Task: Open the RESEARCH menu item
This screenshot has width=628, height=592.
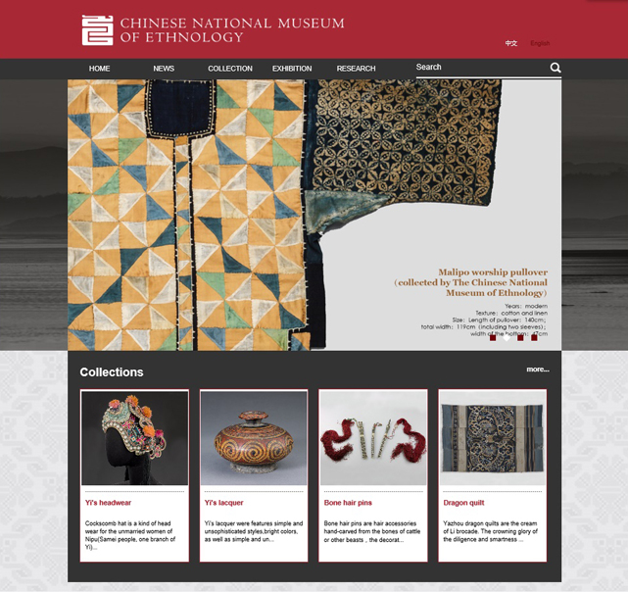Action: click(356, 69)
